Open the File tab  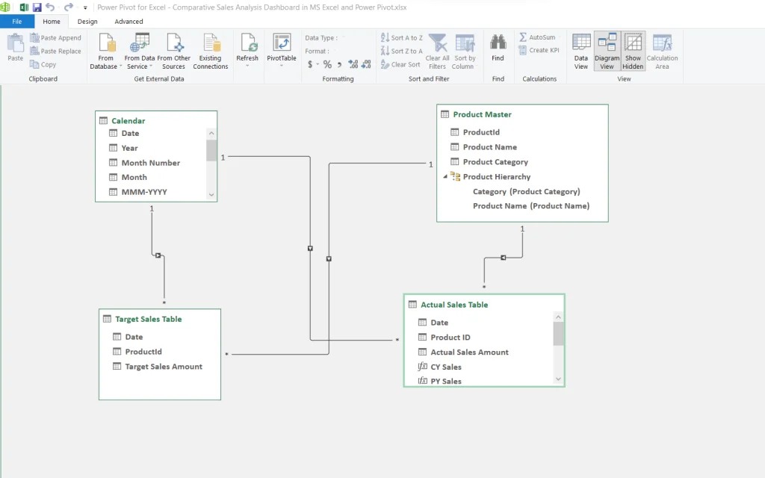click(17, 22)
